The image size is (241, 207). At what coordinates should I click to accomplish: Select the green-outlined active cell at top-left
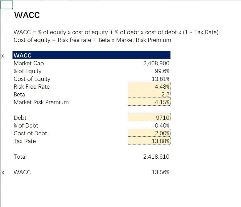(x=6, y=5)
